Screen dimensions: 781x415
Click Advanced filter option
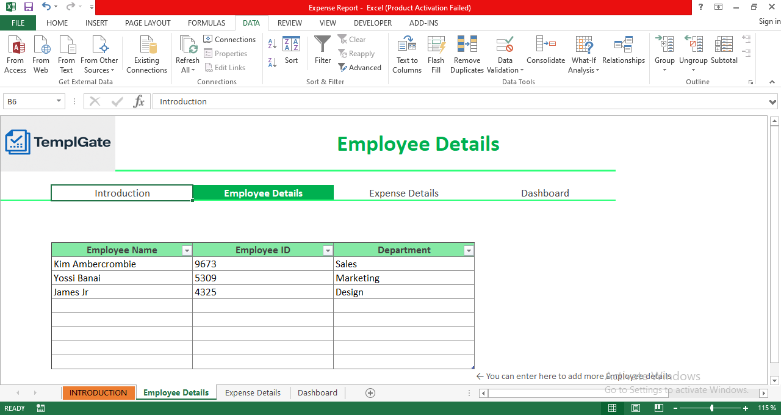coord(360,68)
